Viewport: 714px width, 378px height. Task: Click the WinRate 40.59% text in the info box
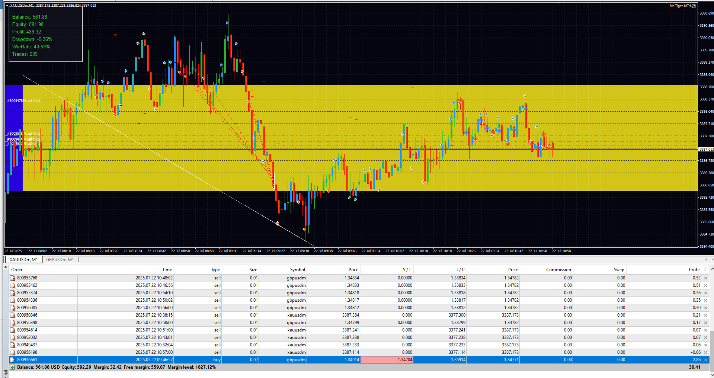[31, 47]
